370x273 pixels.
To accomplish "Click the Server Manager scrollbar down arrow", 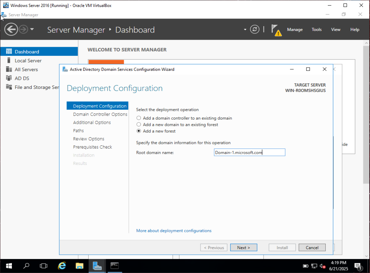I will pos(366,256).
